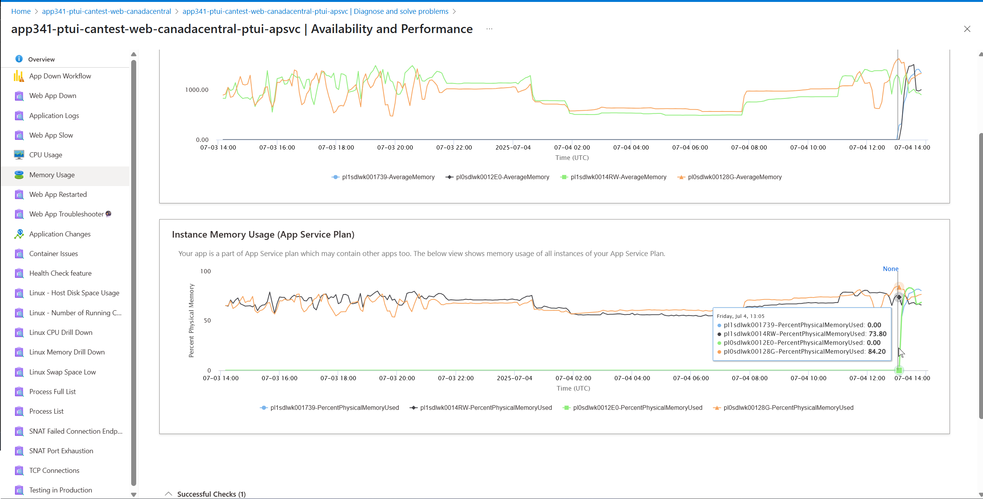Screen dimensions: 983x499
Task: Toggle pl0sdlwk0012E0-PercentPhysicalMemoryUsed legend series
Action: tap(632, 408)
